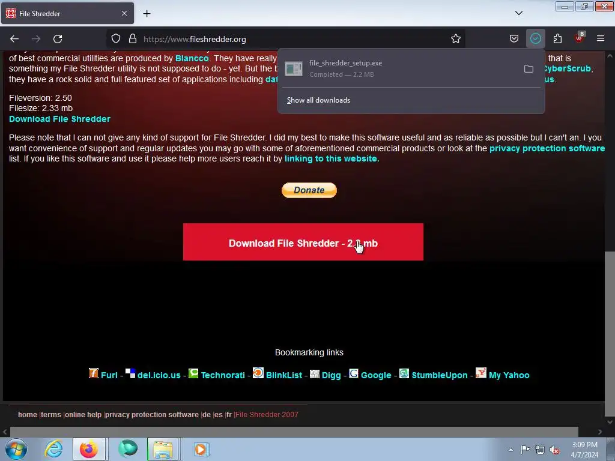Switch site language to es
This screenshot has height=461, width=615.
click(x=219, y=415)
